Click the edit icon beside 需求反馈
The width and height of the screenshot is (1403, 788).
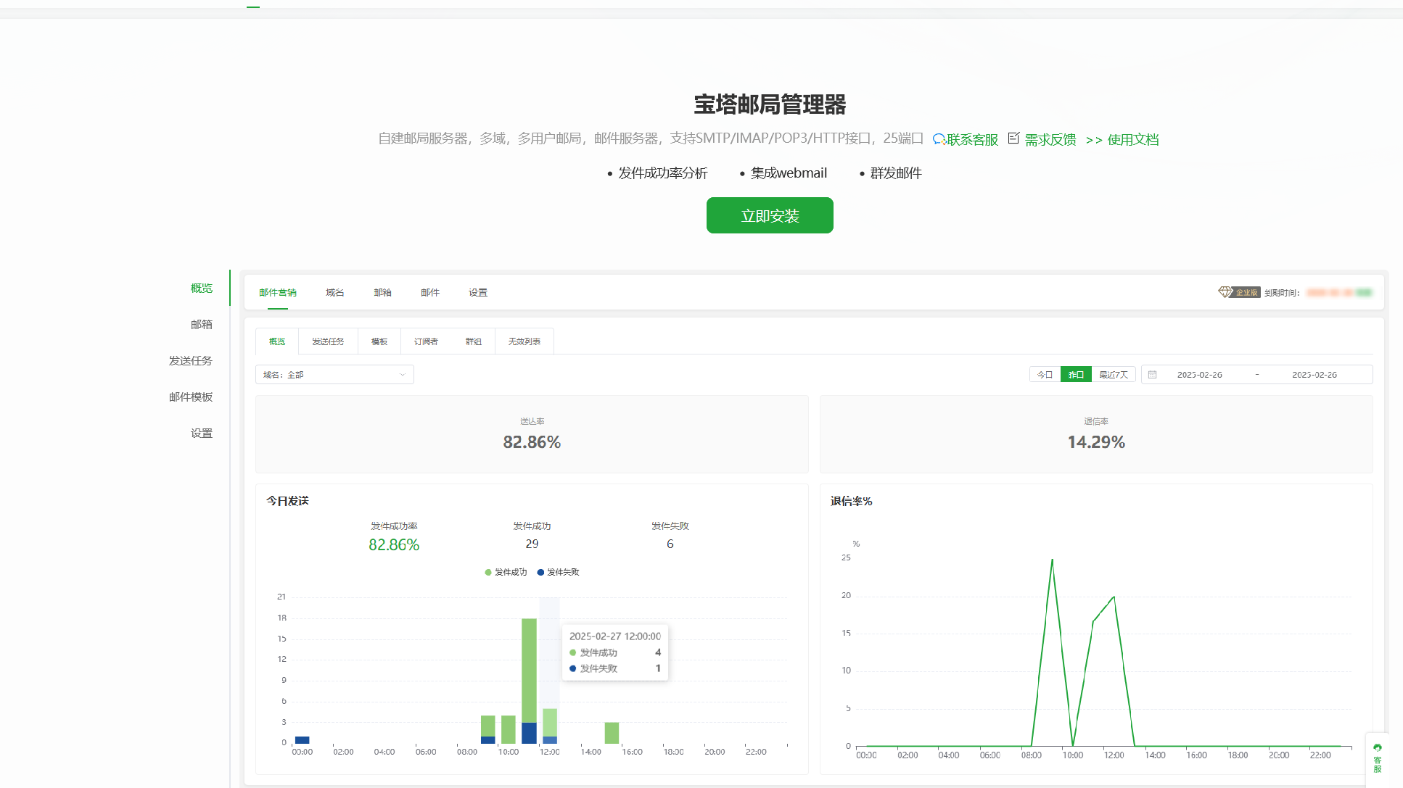(1014, 138)
